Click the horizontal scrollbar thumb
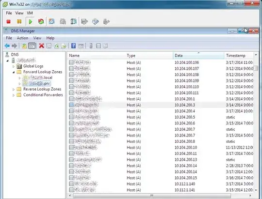The image size is (262, 199). click(x=152, y=196)
